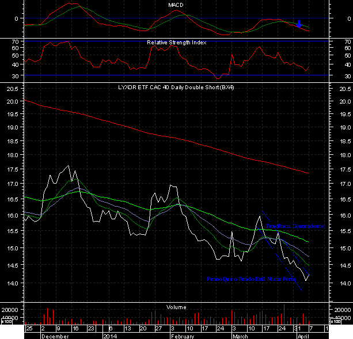
Task: Click left RSI axis value 30
Action: [x=15, y=76]
